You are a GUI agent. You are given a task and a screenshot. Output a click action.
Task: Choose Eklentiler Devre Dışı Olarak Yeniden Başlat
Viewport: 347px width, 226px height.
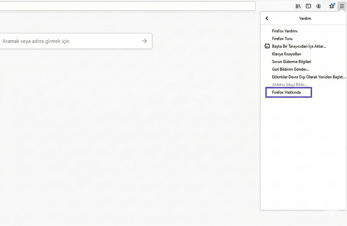click(x=308, y=77)
